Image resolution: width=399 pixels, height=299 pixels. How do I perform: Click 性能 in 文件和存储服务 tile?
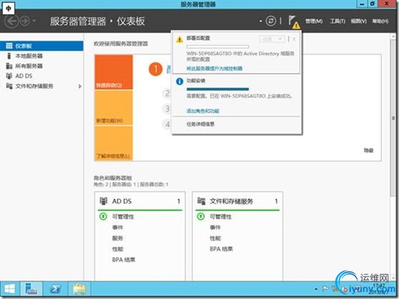pyautogui.click(x=215, y=238)
